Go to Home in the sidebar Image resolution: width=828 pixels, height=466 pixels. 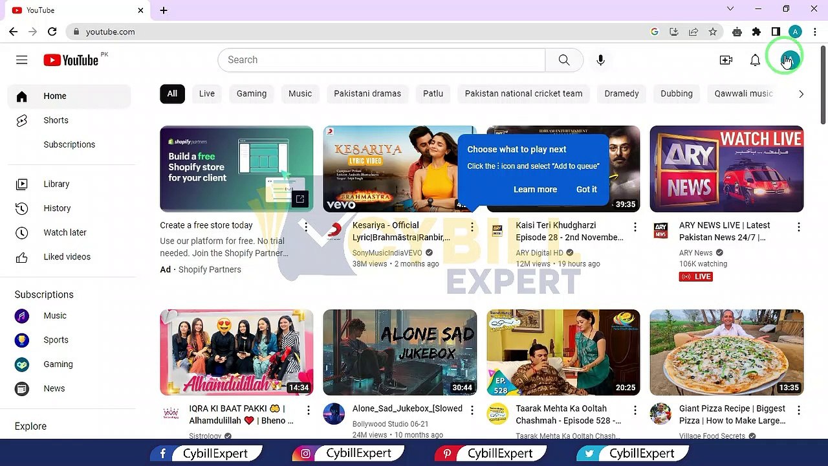[69, 96]
